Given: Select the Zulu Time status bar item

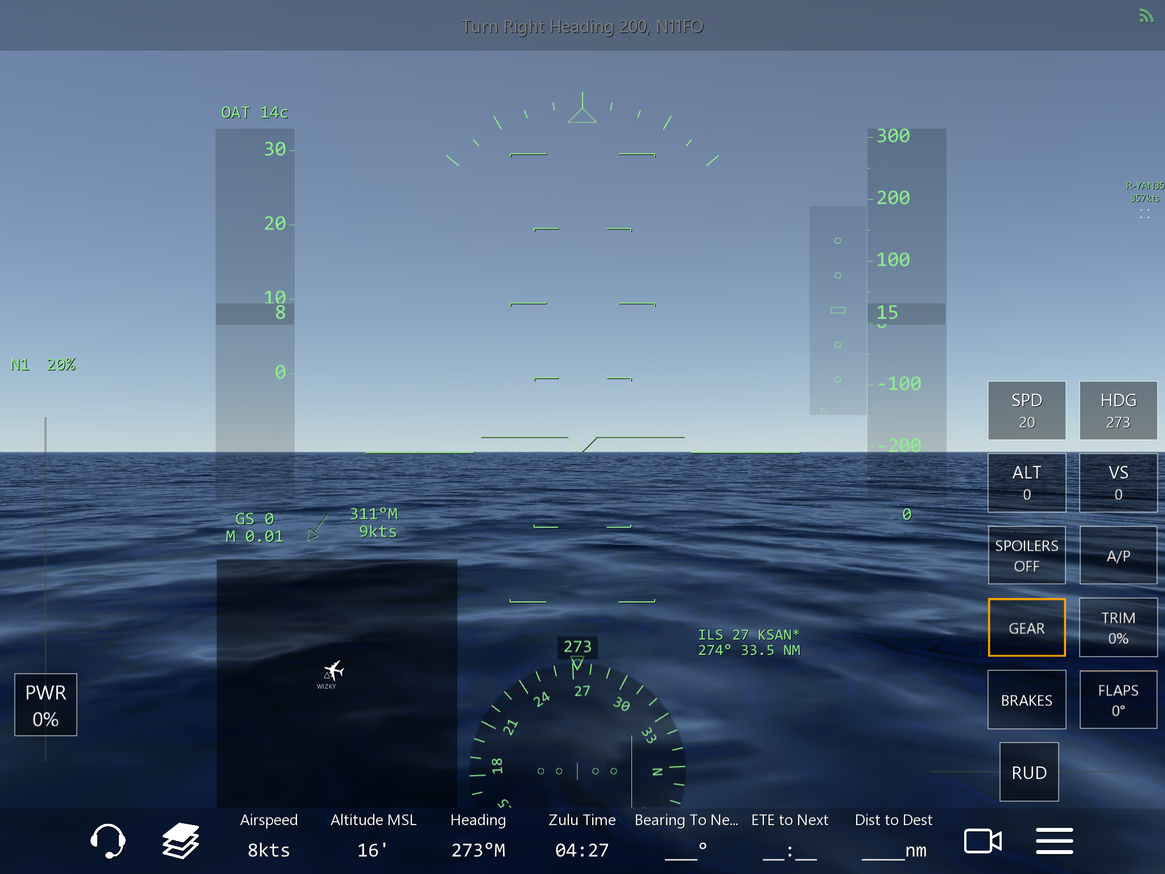Looking at the screenshot, I should (582, 835).
